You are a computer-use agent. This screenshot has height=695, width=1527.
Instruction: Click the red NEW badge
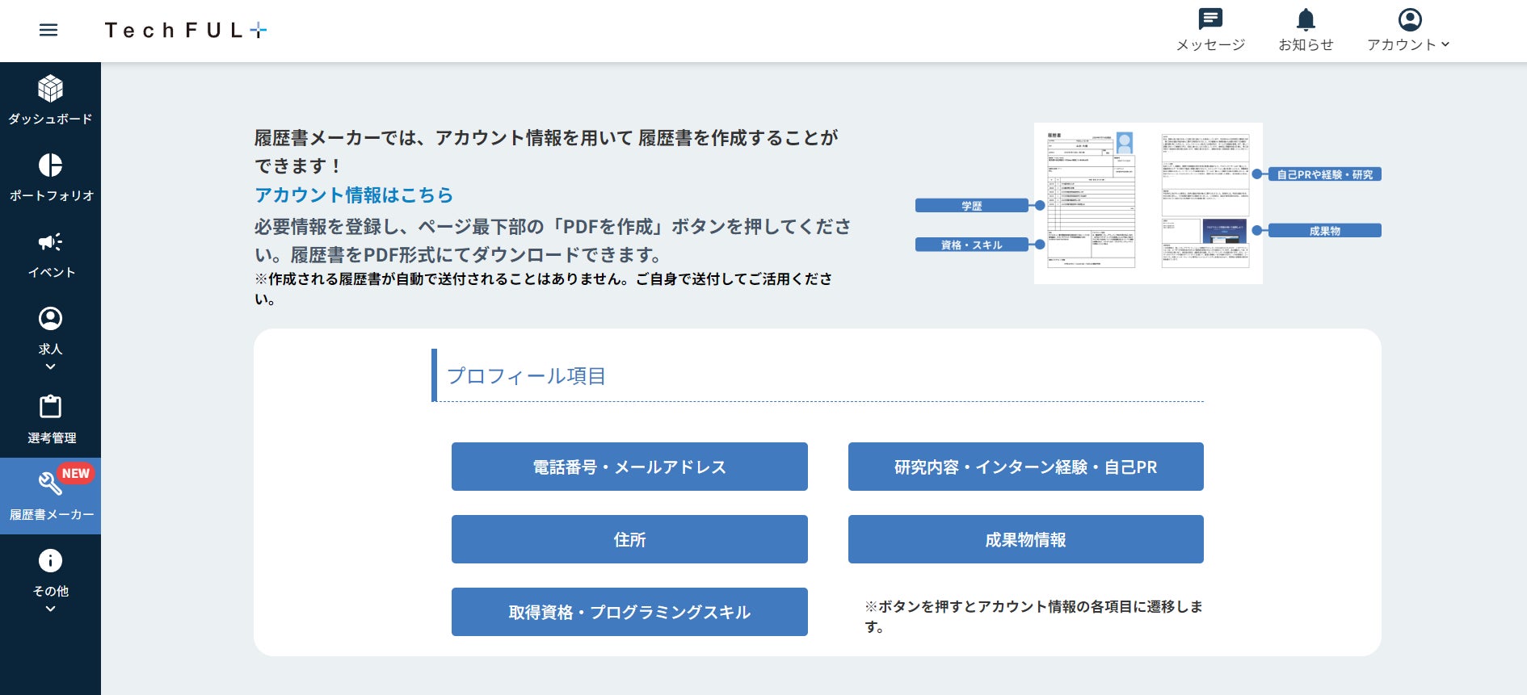76,474
